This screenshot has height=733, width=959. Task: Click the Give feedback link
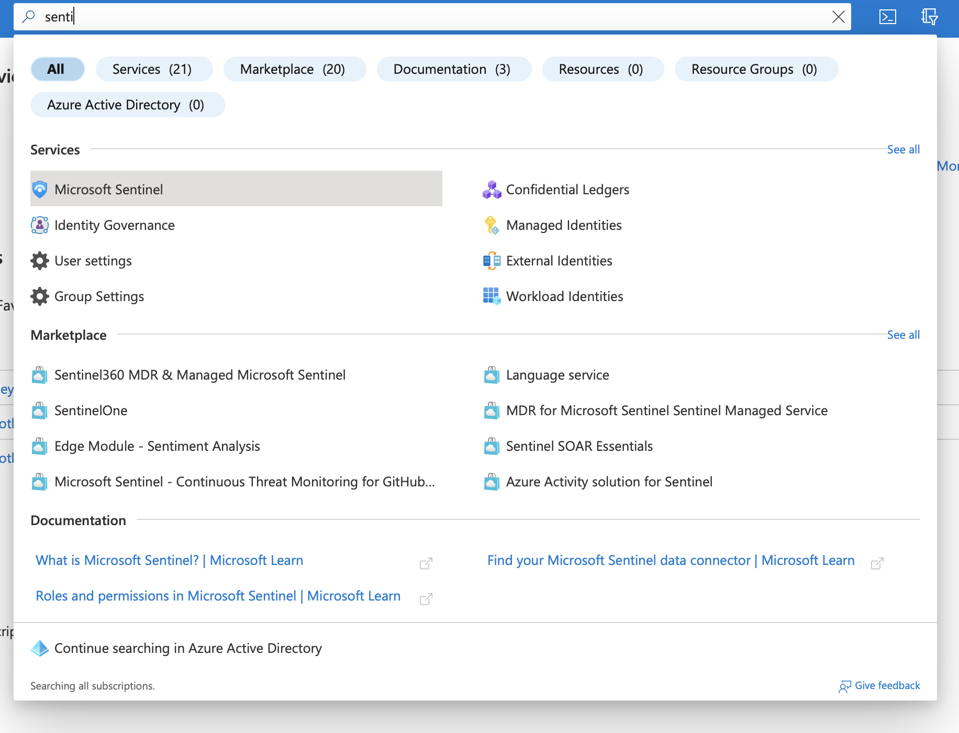pos(887,686)
